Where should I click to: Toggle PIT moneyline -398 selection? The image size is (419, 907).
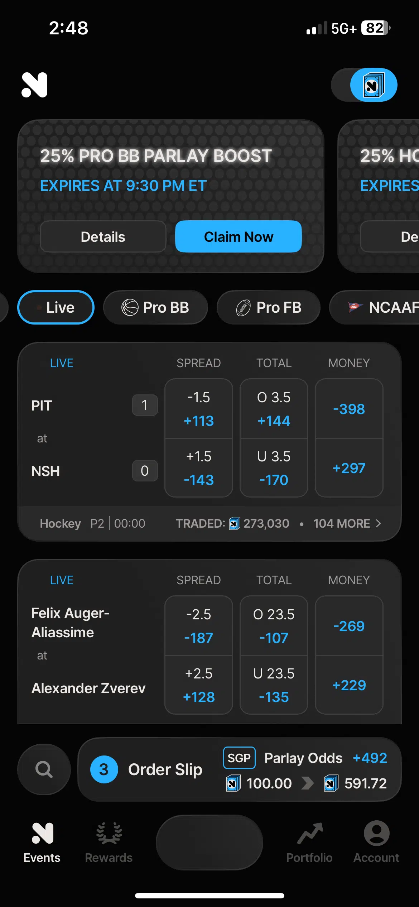pos(349,409)
